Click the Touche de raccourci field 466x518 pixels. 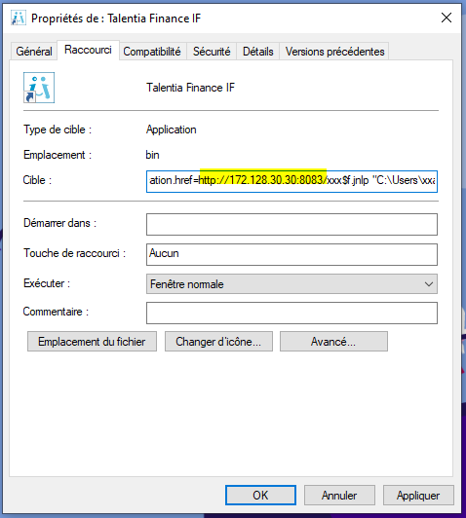(x=291, y=254)
